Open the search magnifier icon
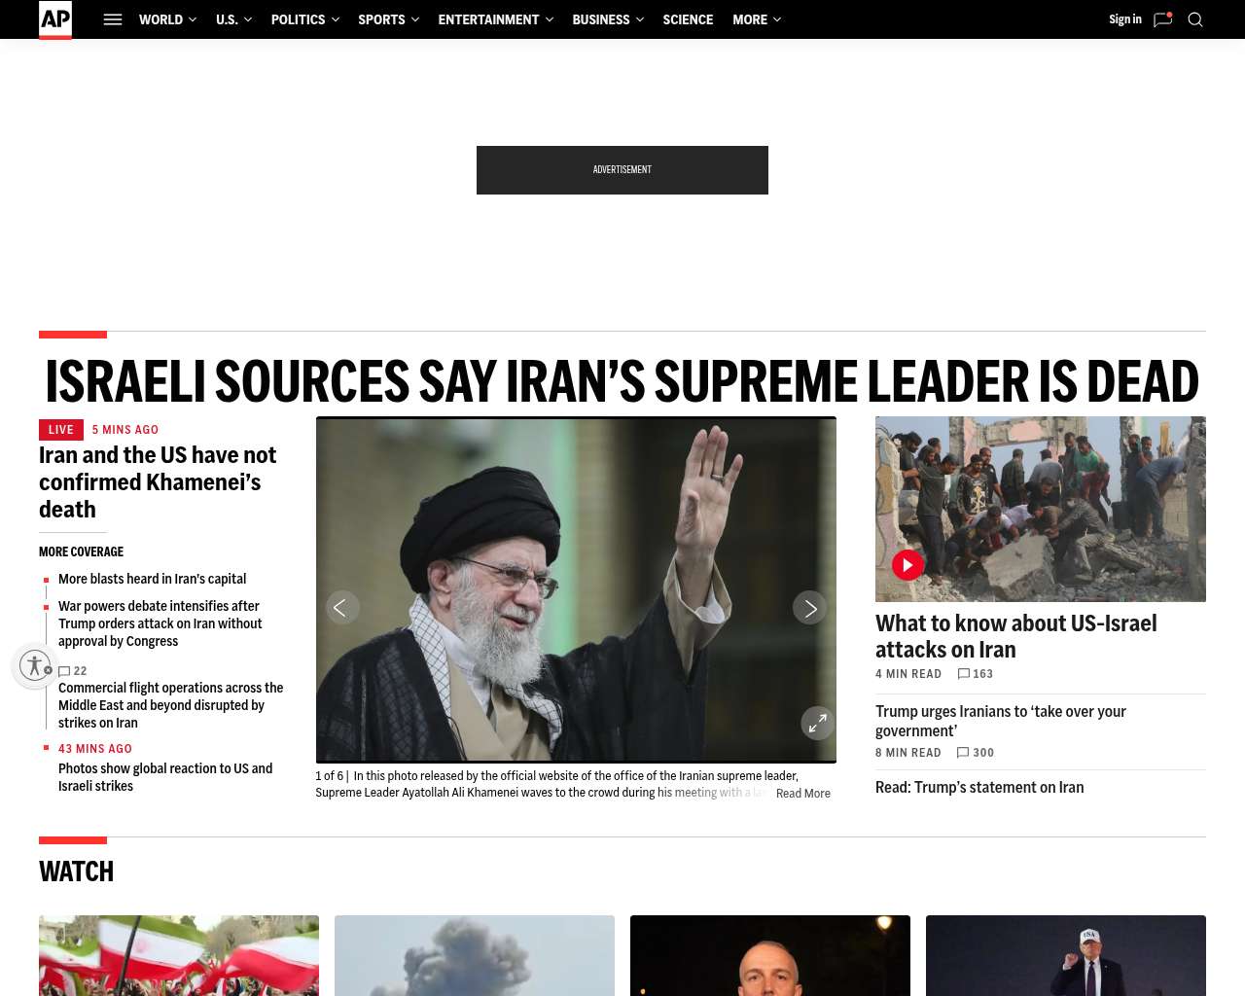Image resolution: width=1245 pixels, height=996 pixels. pos(1195,19)
